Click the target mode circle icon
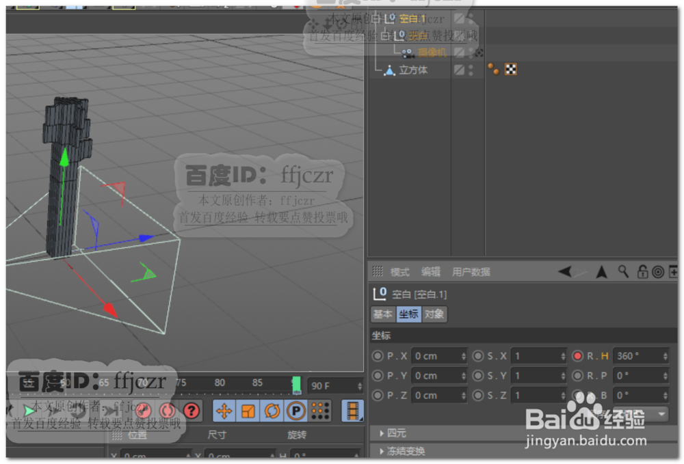 click(x=658, y=272)
